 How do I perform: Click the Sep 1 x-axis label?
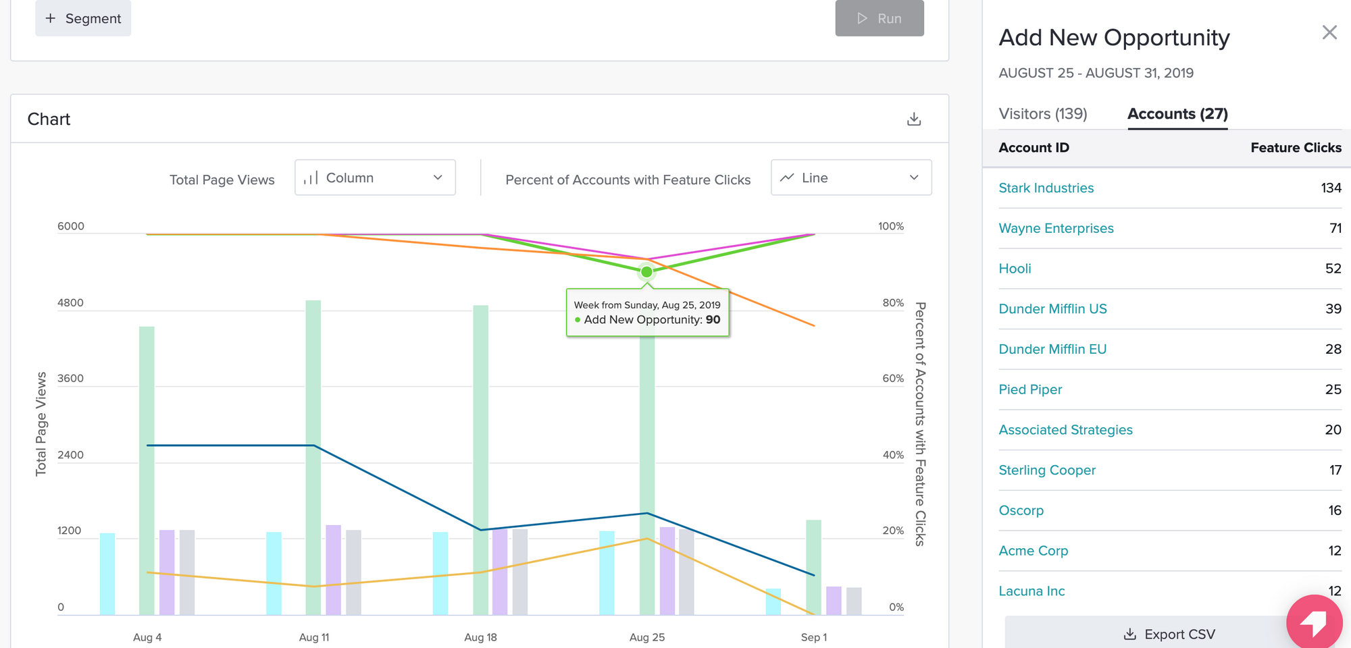(x=813, y=637)
